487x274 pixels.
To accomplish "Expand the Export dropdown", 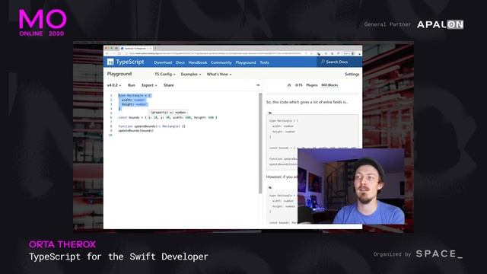I will click(x=149, y=85).
